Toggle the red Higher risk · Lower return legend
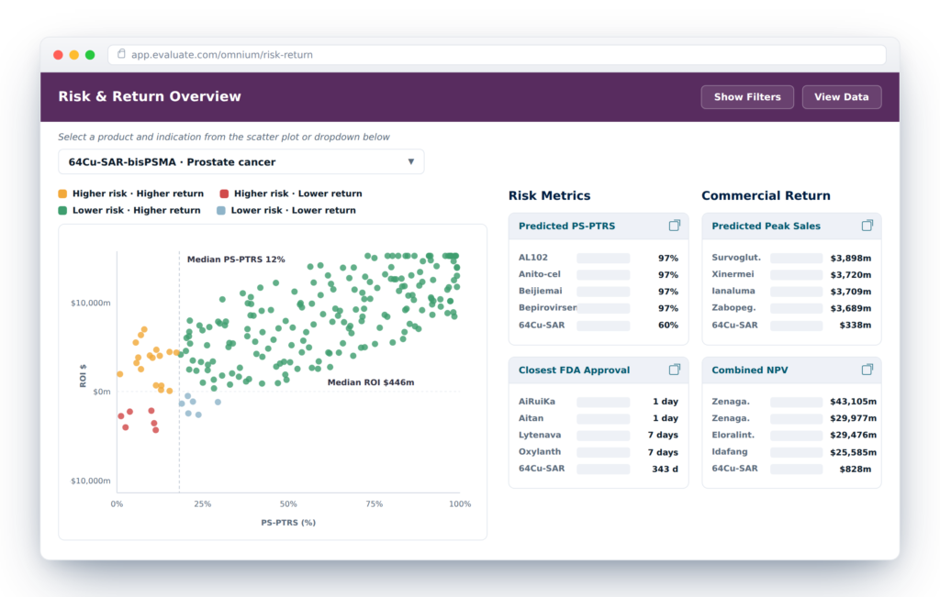Image resolution: width=940 pixels, height=597 pixels. [x=291, y=193]
